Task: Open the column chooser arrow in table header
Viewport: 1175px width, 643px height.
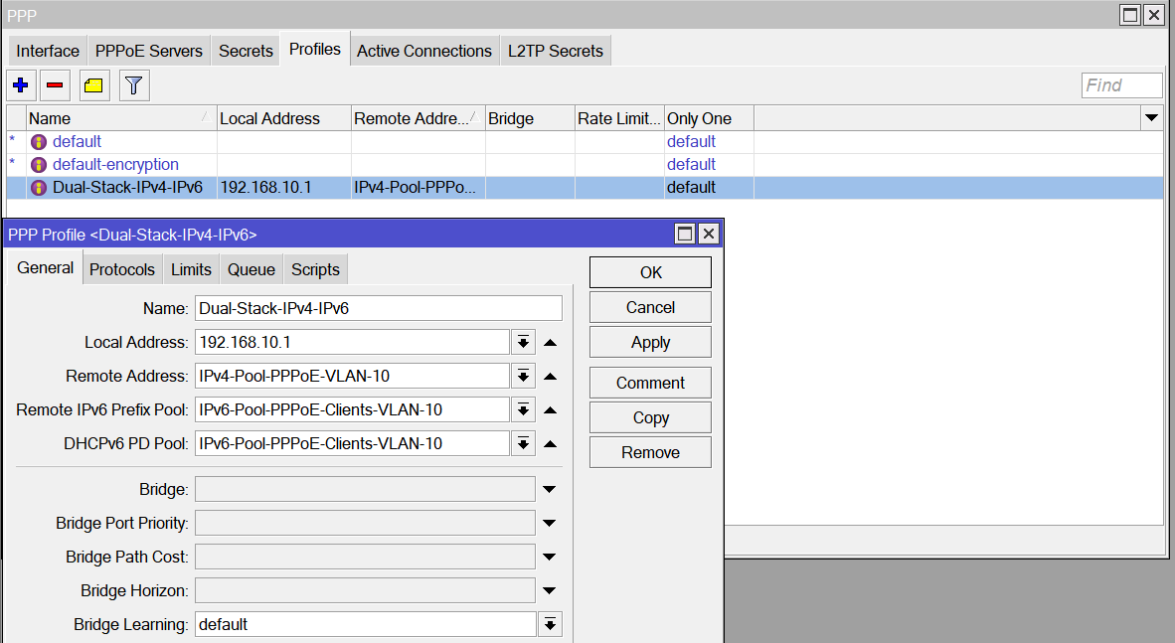Action: coord(1151,118)
